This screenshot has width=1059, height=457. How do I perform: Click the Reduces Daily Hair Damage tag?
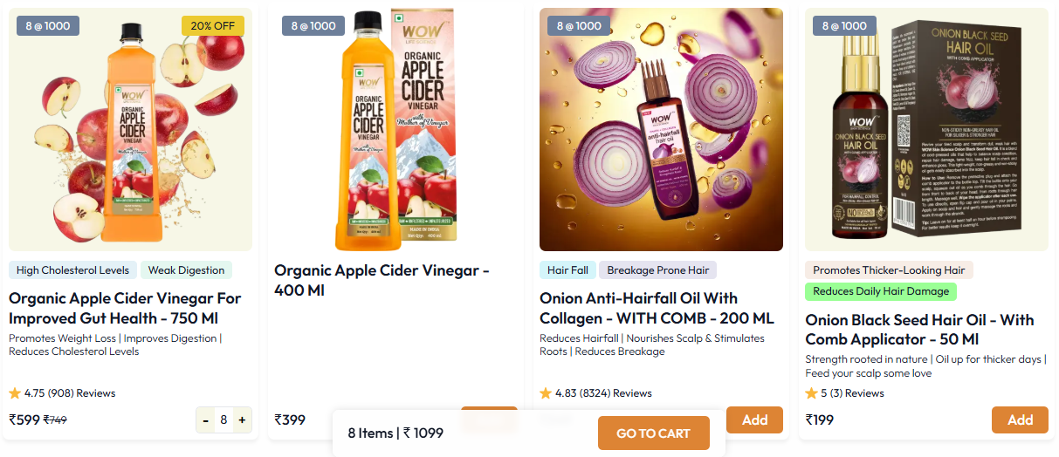(x=880, y=291)
